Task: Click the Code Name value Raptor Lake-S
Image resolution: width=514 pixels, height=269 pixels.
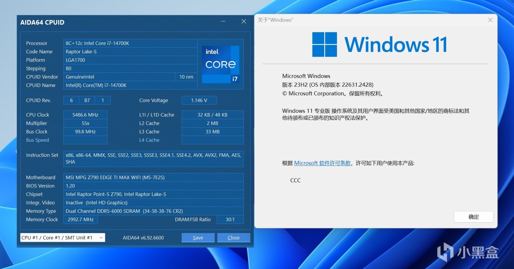Action: (x=130, y=51)
